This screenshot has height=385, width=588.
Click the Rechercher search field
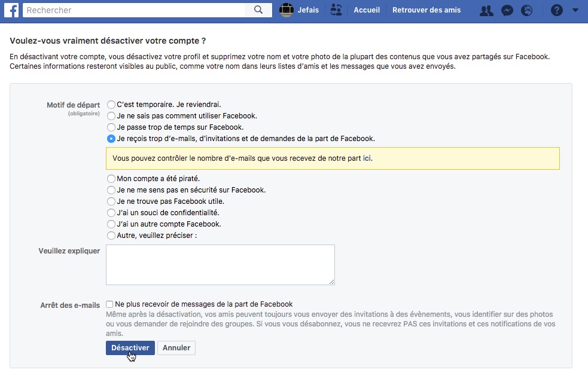pyautogui.click(x=134, y=10)
